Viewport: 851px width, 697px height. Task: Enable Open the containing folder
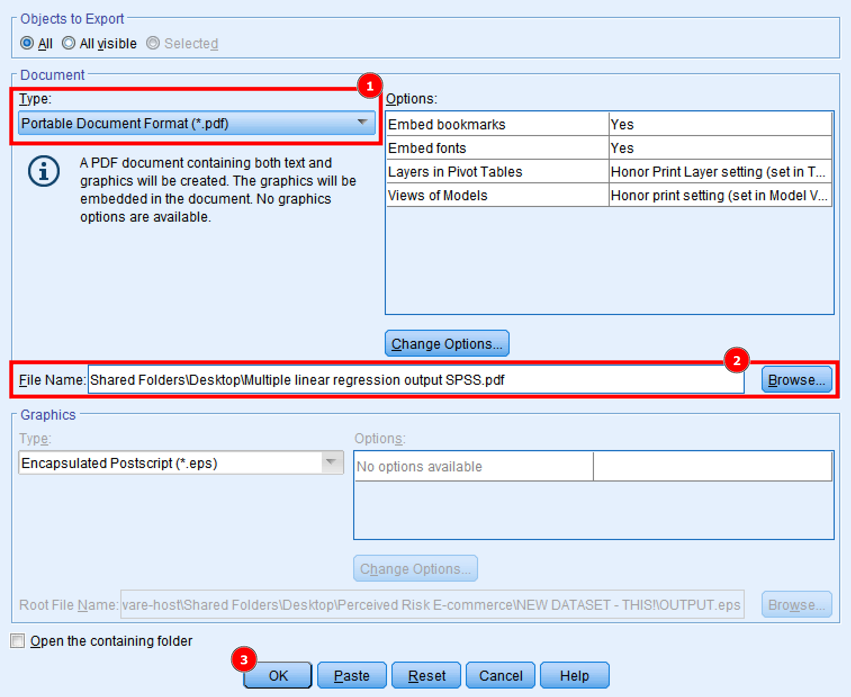tap(16, 640)
